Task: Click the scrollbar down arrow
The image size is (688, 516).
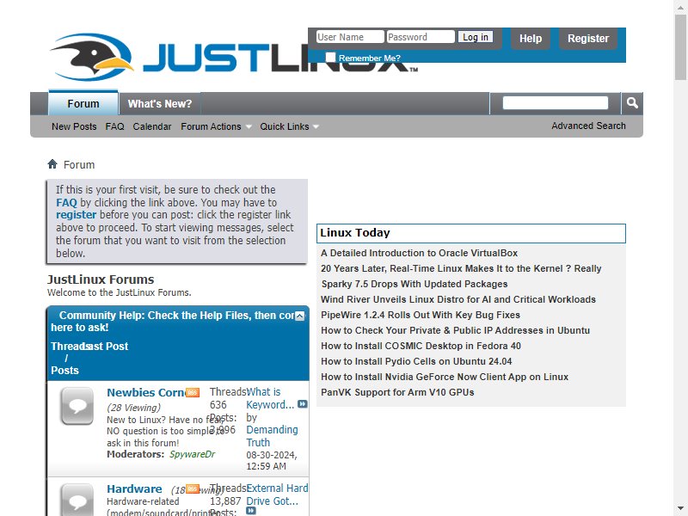Action: tap(680, 509)
